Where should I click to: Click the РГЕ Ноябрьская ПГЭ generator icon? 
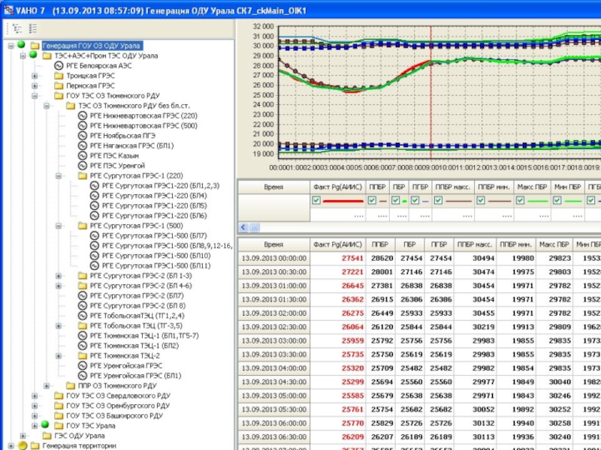click(x=83, y=136)
